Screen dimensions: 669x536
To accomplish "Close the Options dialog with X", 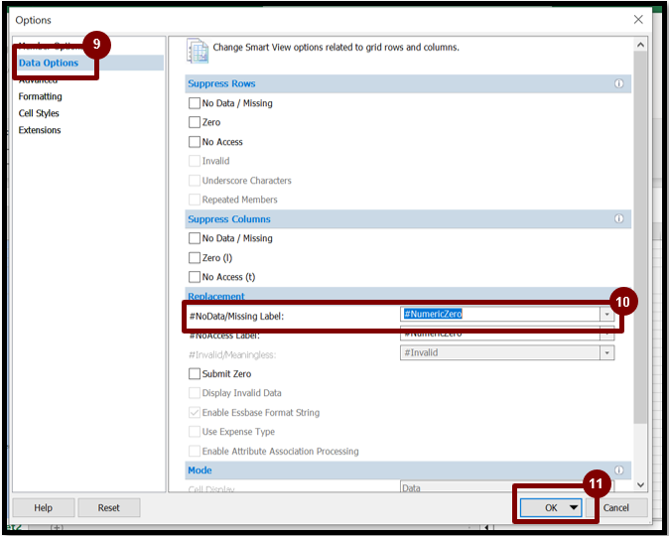I will [638, 20].
